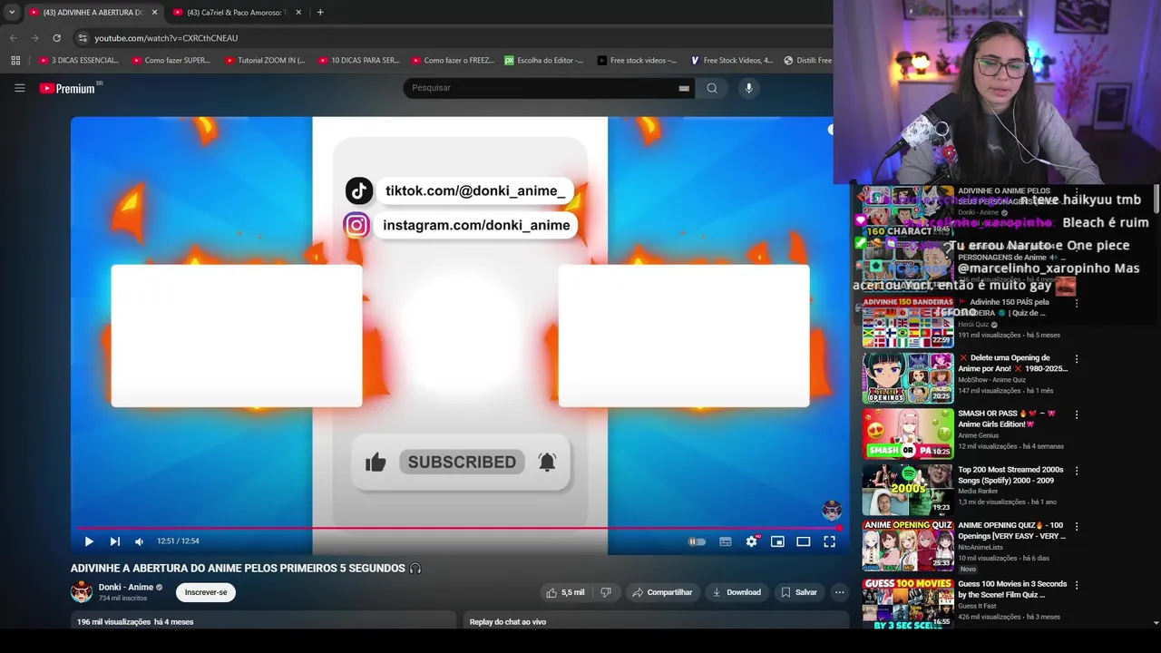Open more actions below the video
Viewport: 1161px width, 653px height.
click(840, 592)
